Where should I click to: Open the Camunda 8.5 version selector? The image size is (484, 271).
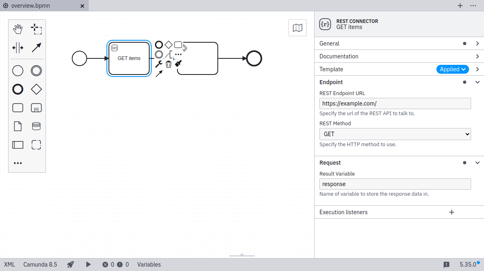pos(40,265)
